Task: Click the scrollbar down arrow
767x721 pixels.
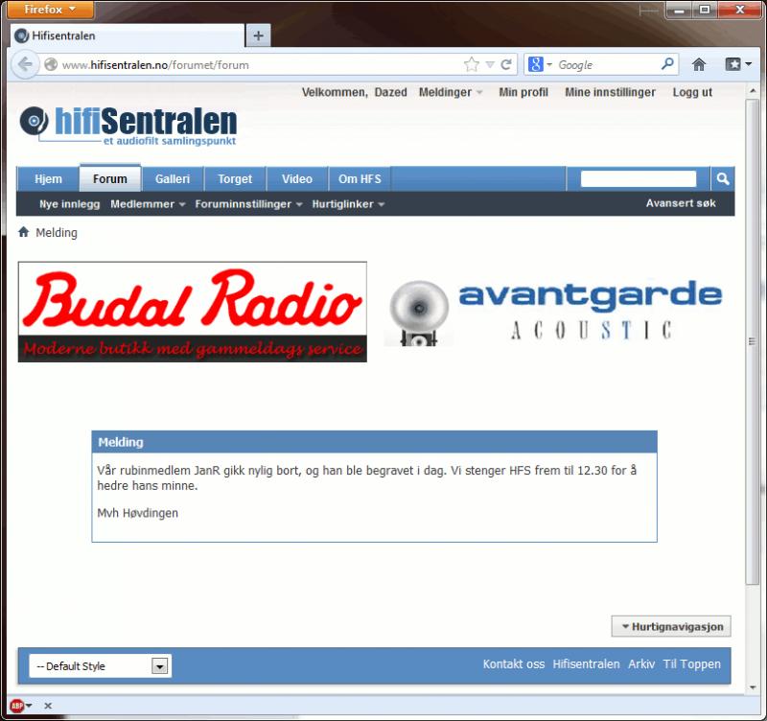Action: (753, 687)
